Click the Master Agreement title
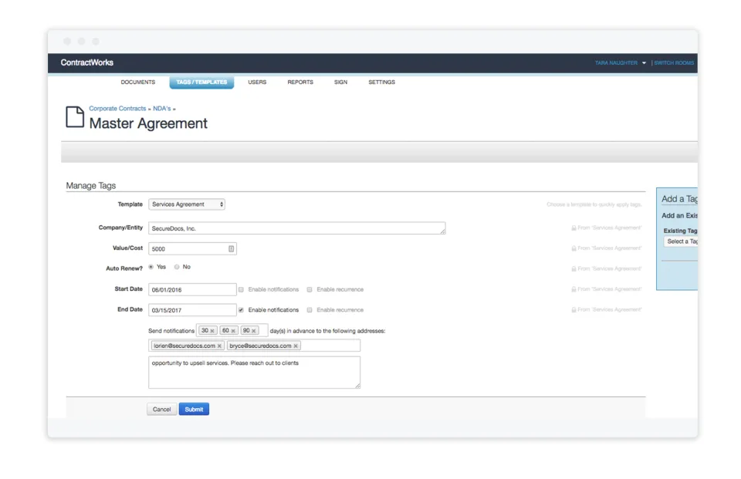741x479 pixels. click(148, 123)
